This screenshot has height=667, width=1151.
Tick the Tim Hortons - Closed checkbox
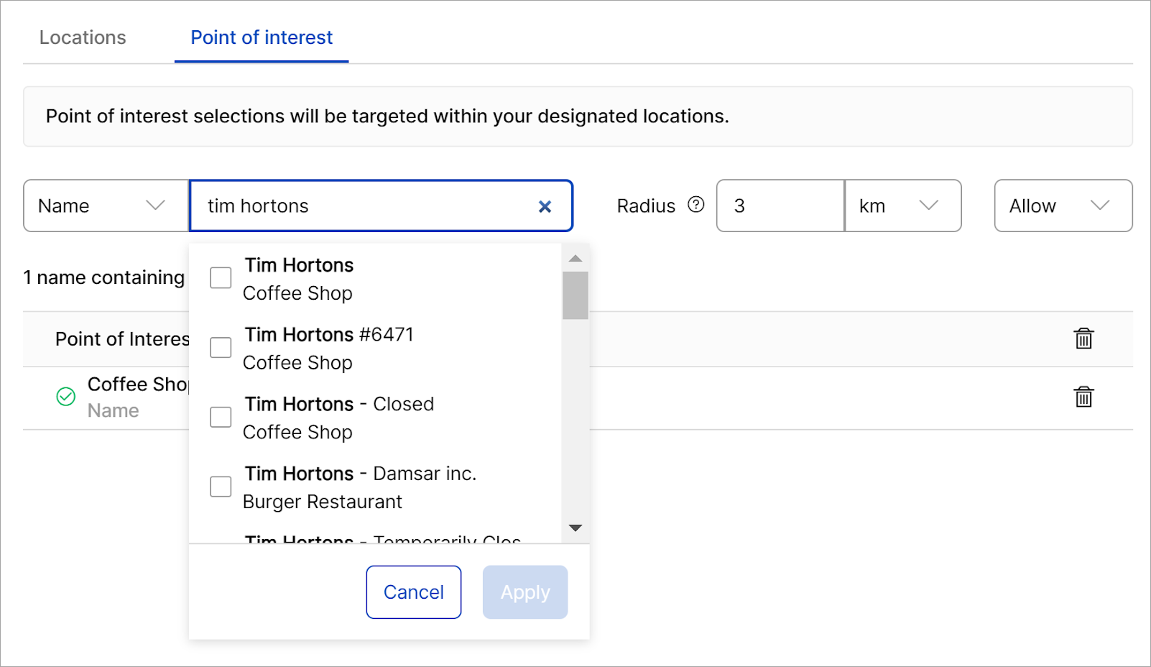[221, 418]
